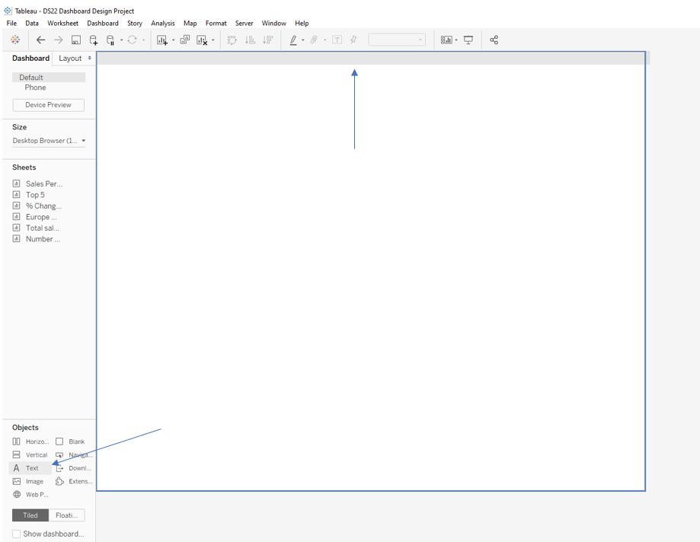The width and height of the screenshot is (700, 542).
Task: Select the Default device layout
Action: tap(49, 77)
